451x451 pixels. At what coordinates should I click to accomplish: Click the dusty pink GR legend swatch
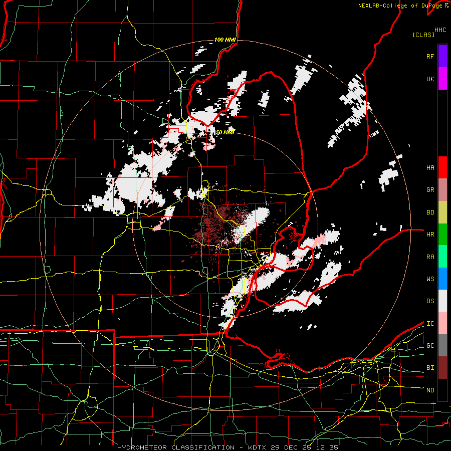click(x=442, y=190)
